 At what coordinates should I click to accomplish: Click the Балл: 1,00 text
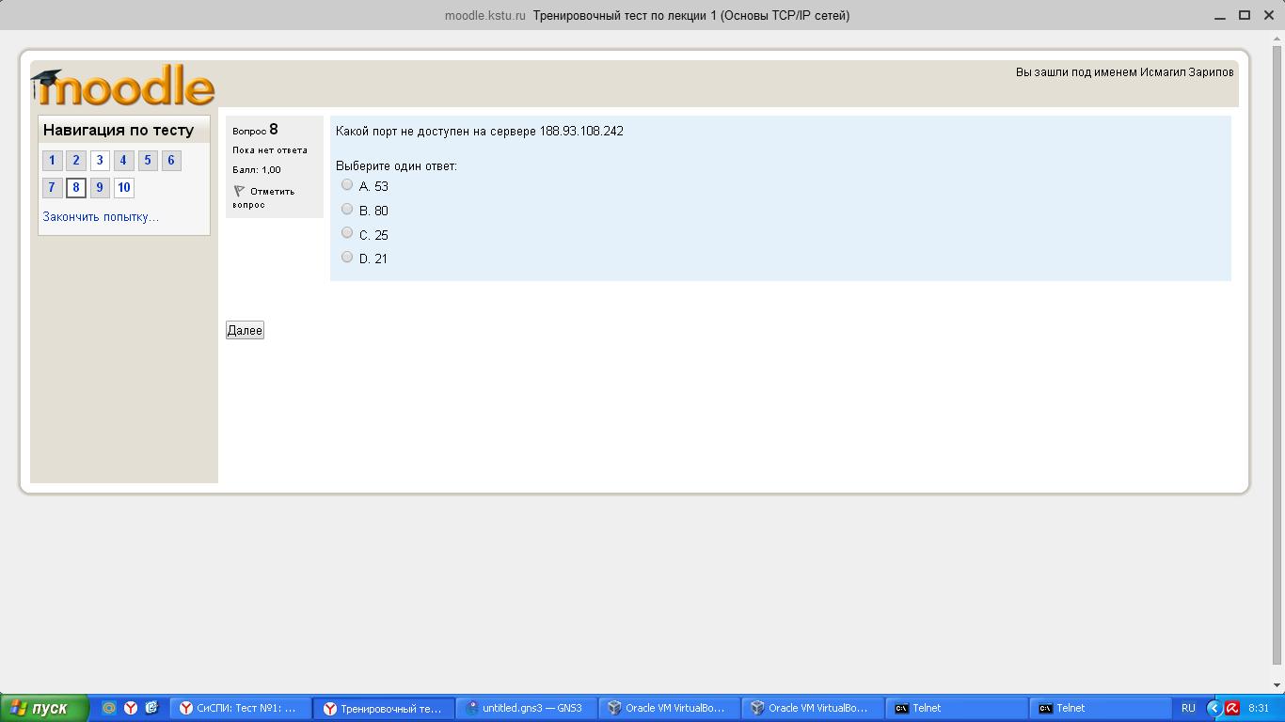(257, 170)
